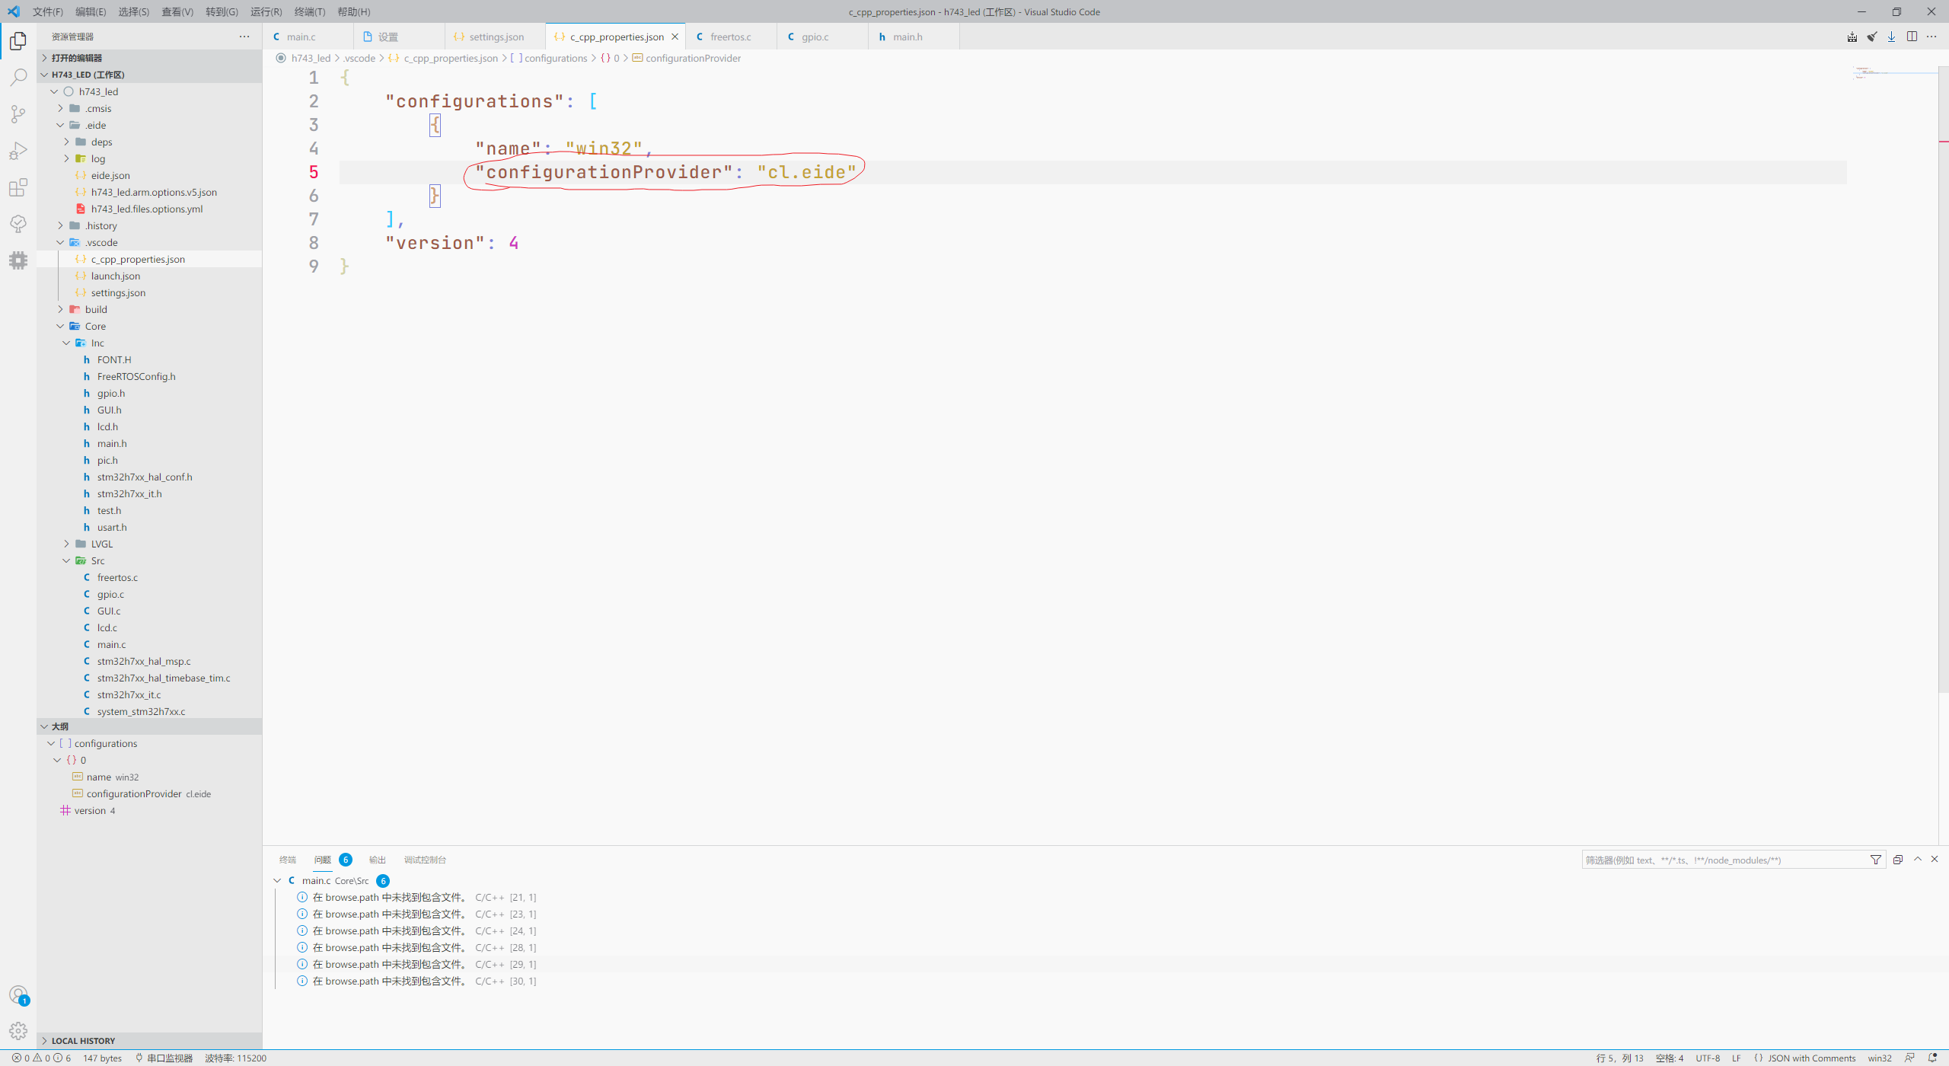1949x1066 pixels.
Task: Click the Build project icon above the editor
Action: 1852,36
